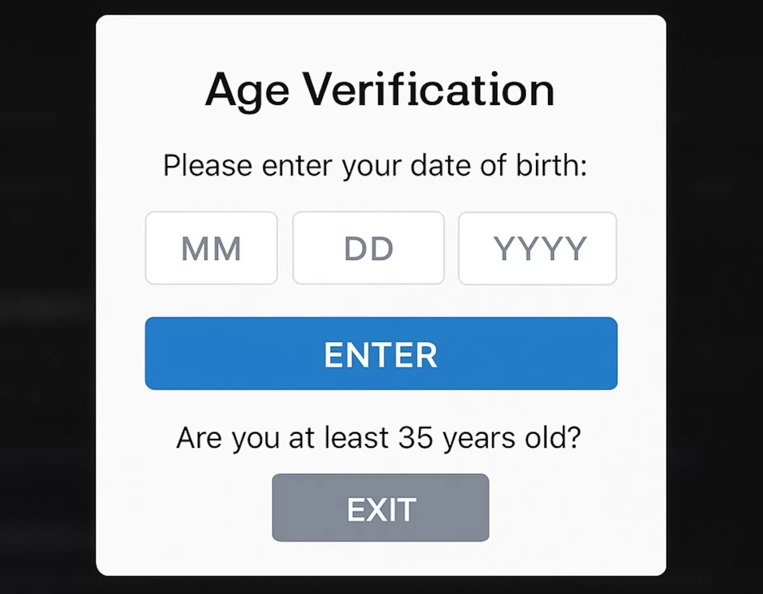Place the cursor in the year box

click(x=537, y=248)
